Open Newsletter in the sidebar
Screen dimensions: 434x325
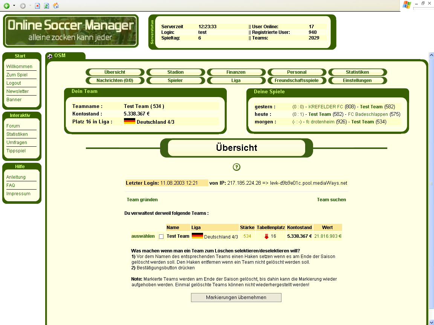coord(17,91)
